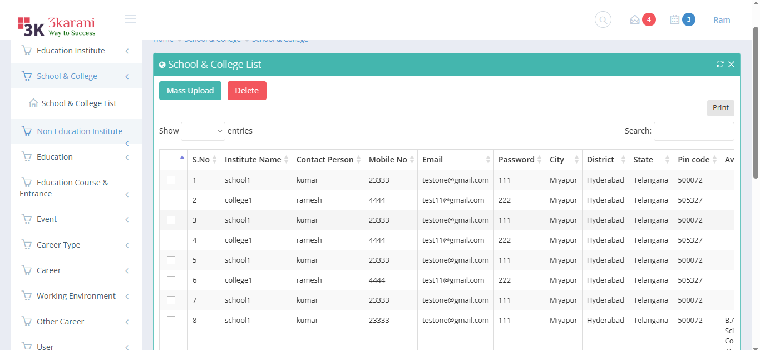Expand the Education Institute sidebar menu

[x=71, y=51]
